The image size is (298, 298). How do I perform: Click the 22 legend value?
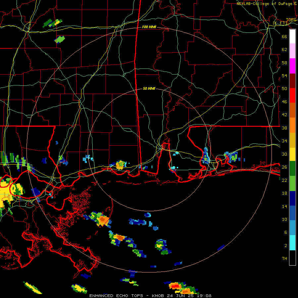[x=284, y=180]
